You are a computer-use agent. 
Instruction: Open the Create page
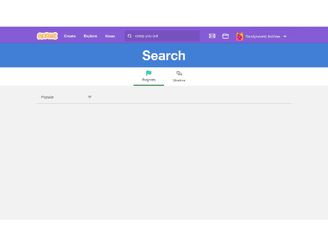click(x=70, y=36)
